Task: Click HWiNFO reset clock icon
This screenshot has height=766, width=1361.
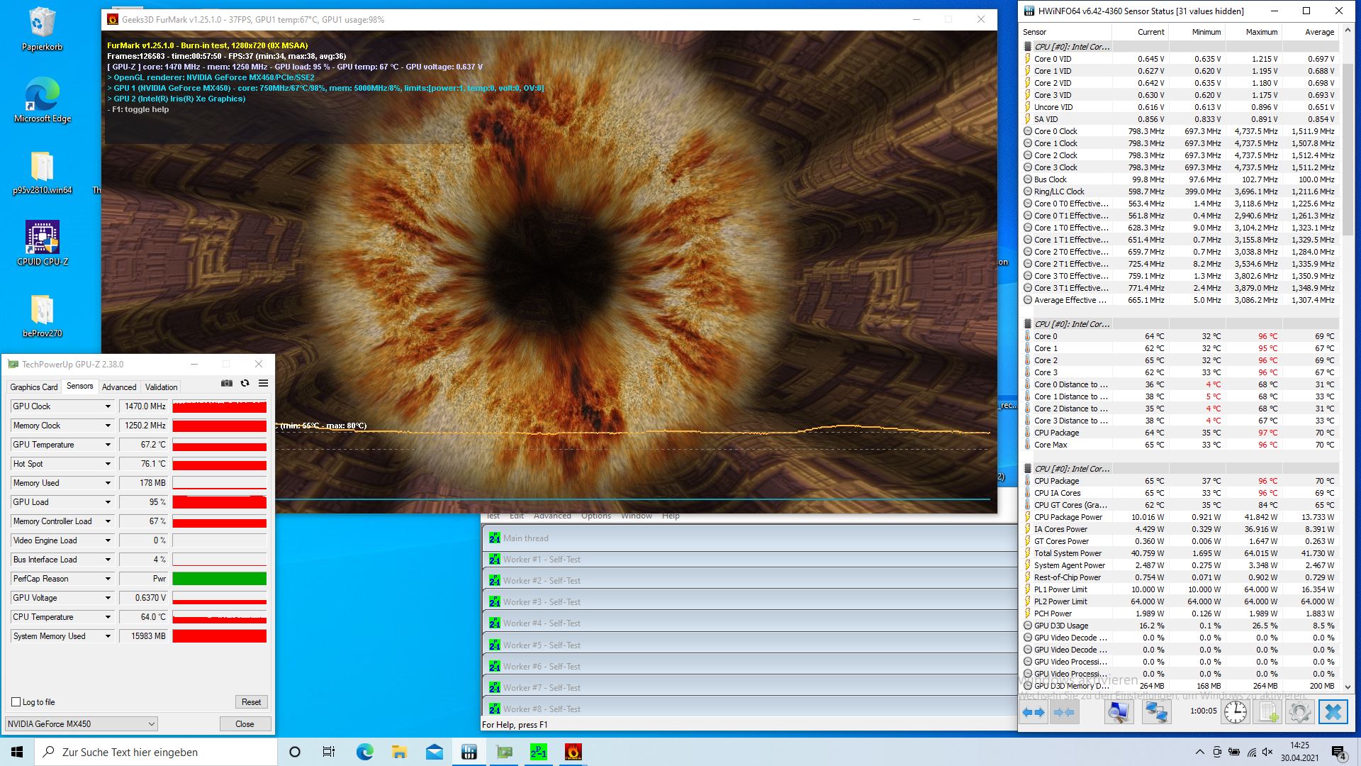Action: 1236,712
